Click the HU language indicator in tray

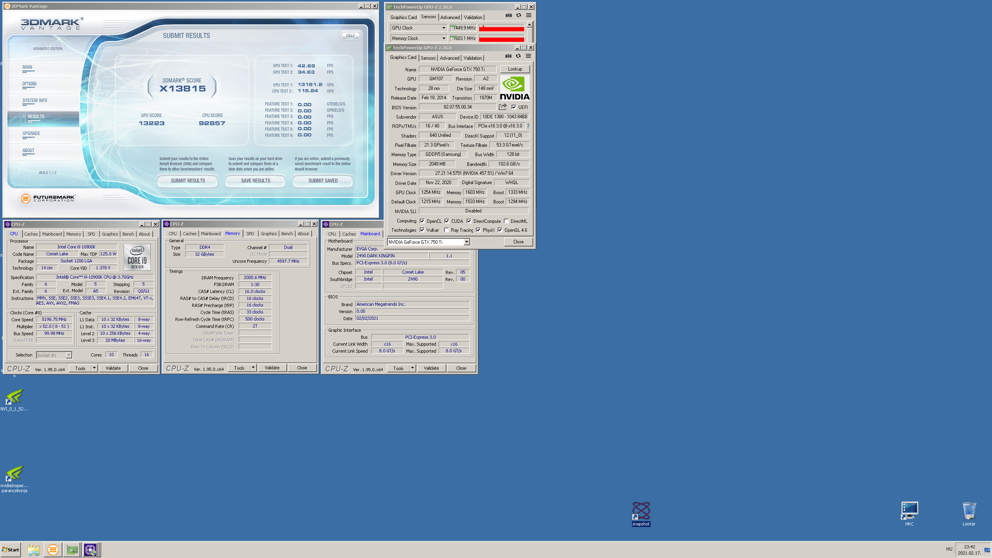pos(949,549)
